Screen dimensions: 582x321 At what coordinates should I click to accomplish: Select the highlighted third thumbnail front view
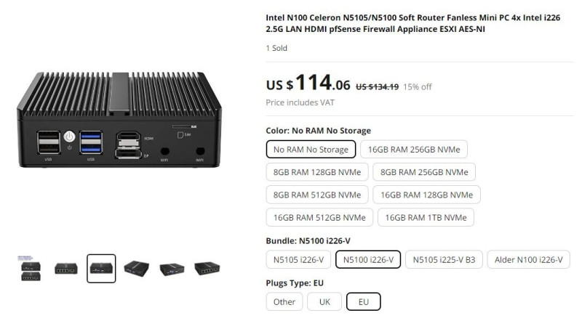coord(101,269)
